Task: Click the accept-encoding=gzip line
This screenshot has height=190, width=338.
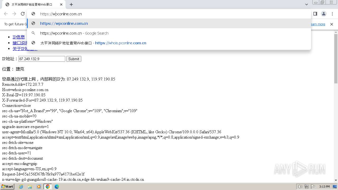Action: pyautogui.click(x=20, y=164)
